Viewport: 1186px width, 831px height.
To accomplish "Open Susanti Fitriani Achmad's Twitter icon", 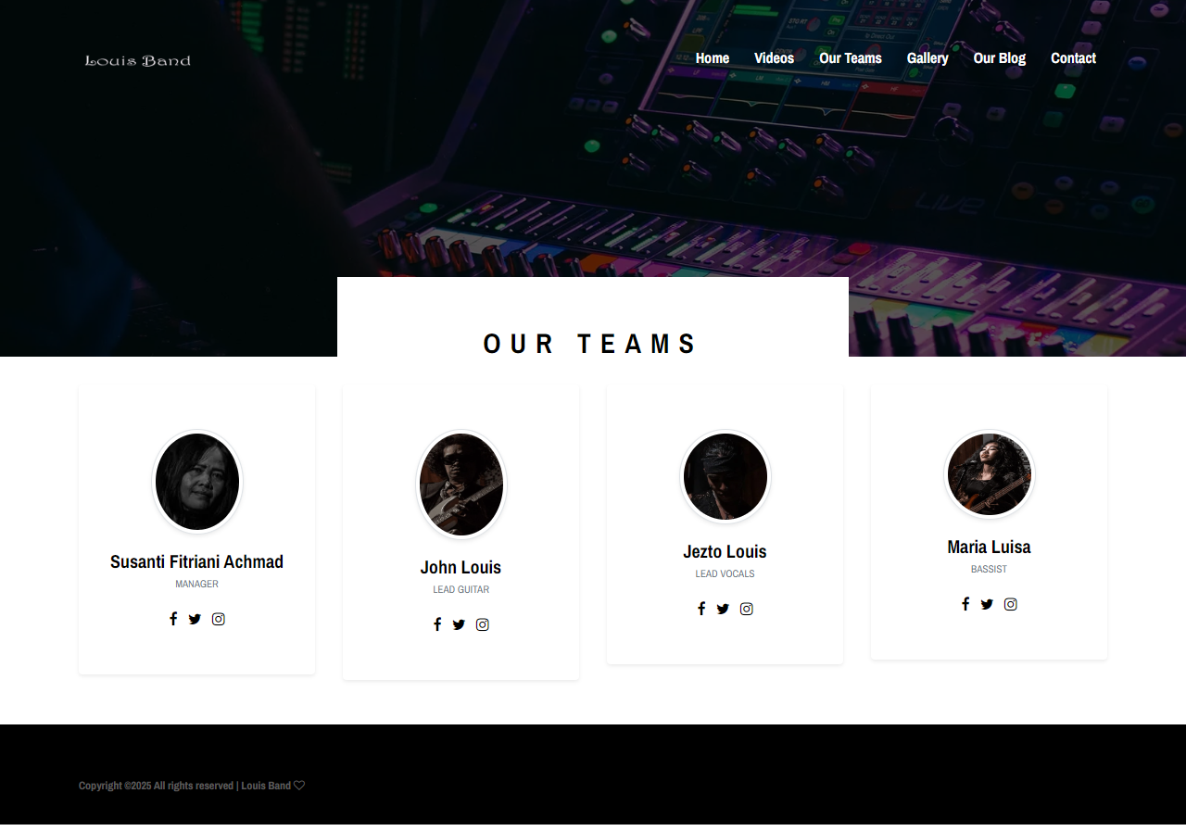I will coord(195,619).
